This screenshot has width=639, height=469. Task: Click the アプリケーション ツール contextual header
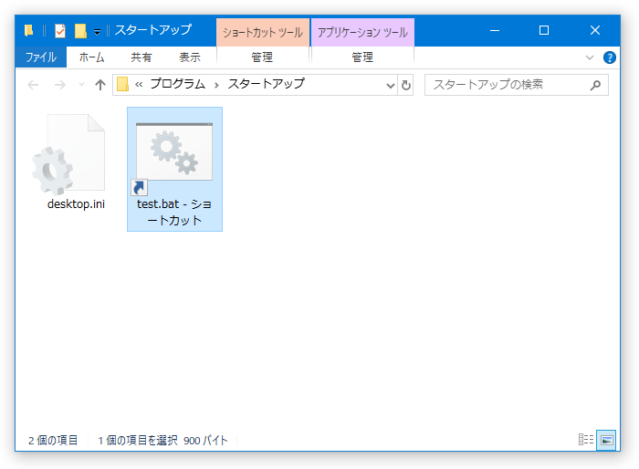pyautogui.click(x=362, y=32)
